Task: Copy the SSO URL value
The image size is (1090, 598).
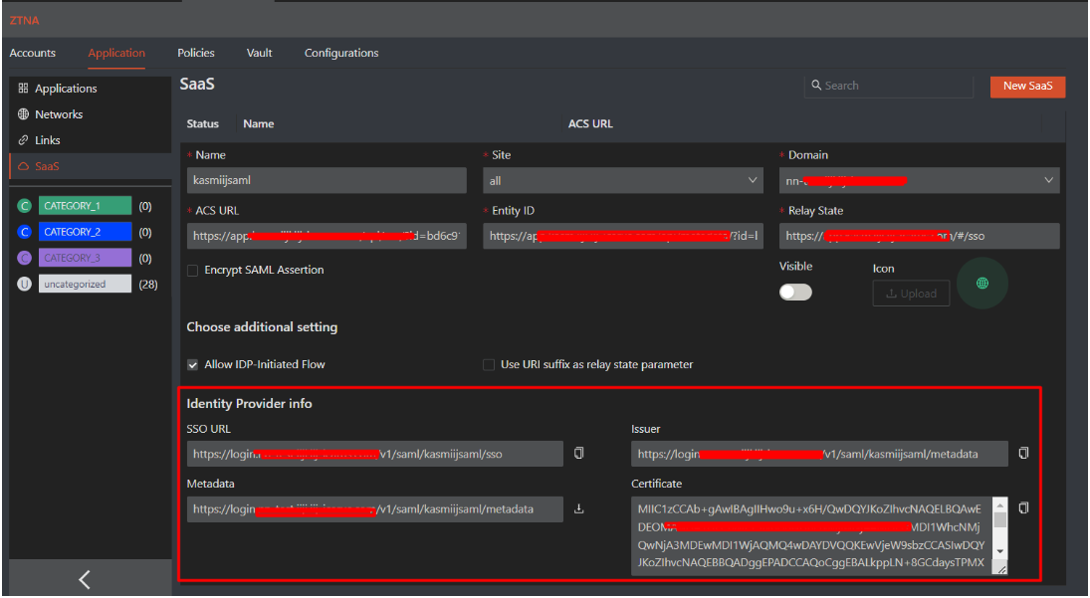Action: tap(578, 453)
